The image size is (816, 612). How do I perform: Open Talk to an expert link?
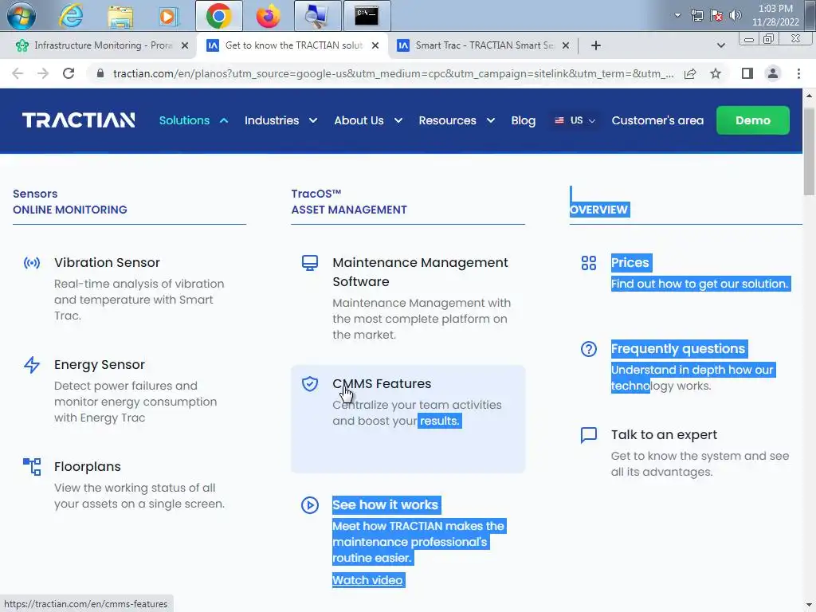pos(664,434)
